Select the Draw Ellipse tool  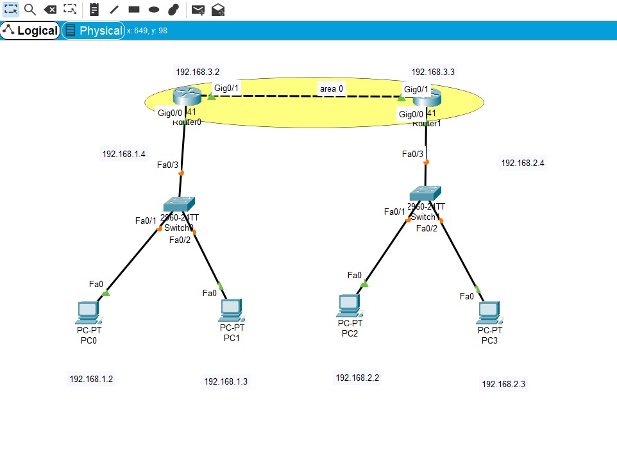pyautogui.click(x=154, y=10)
